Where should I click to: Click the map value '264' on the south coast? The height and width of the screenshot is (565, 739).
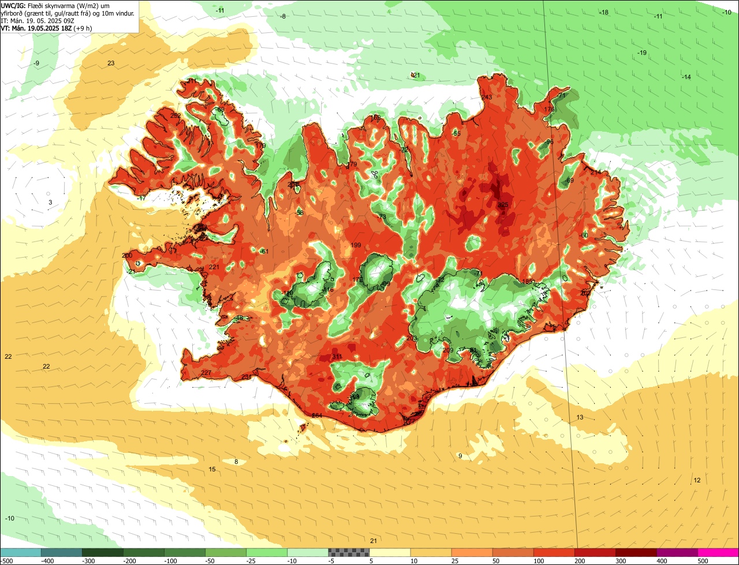pyautogui.click(x=317, y=415)
